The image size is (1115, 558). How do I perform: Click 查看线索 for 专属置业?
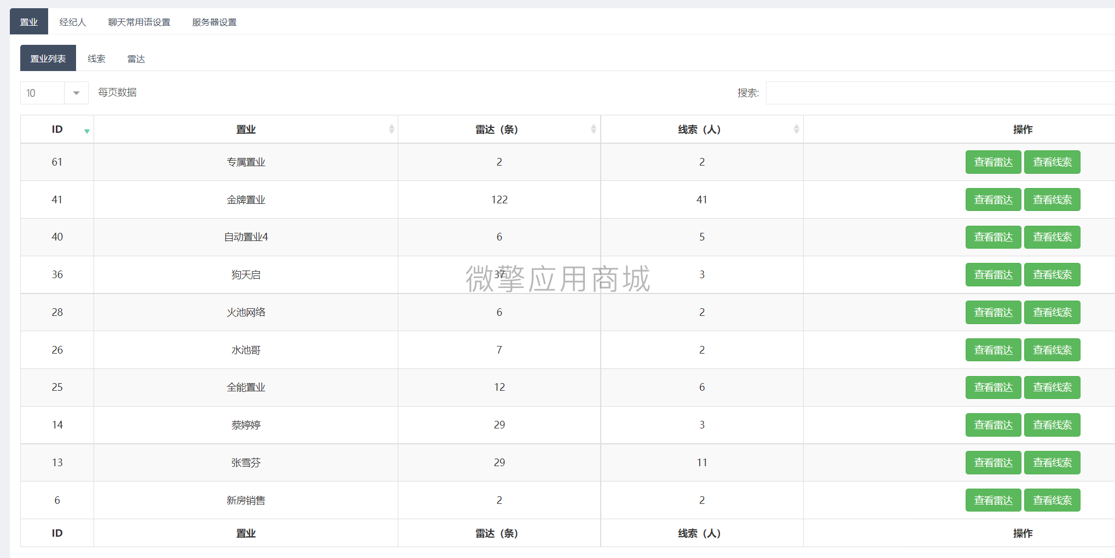1052,162
